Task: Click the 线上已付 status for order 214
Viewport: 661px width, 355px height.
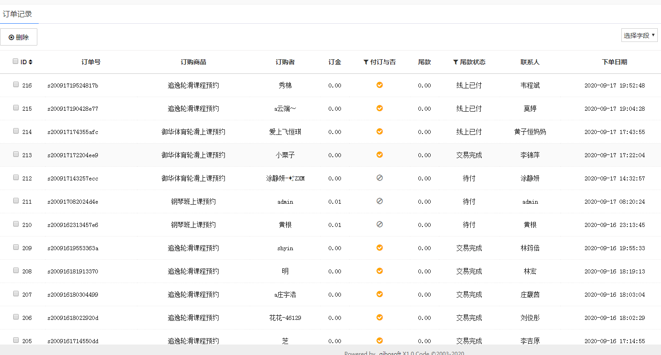Action: (469, 132)
